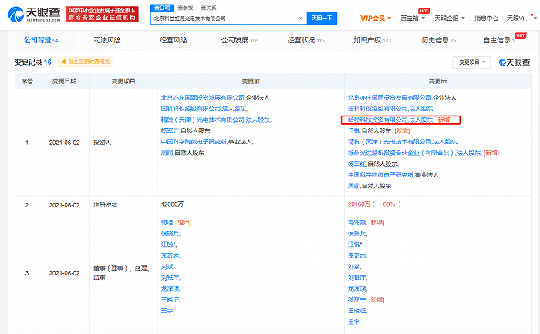Switch to the 查关系 search tab

point(209,8)
